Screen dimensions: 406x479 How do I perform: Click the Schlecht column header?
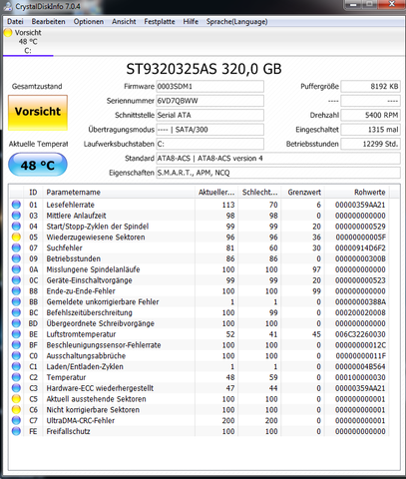point(259,193)
